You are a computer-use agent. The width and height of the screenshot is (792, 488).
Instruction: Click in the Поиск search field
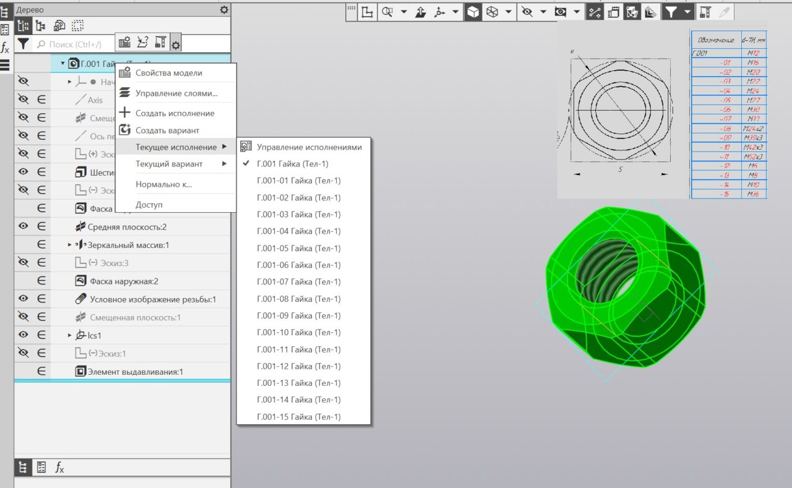(x=74, y=45)
